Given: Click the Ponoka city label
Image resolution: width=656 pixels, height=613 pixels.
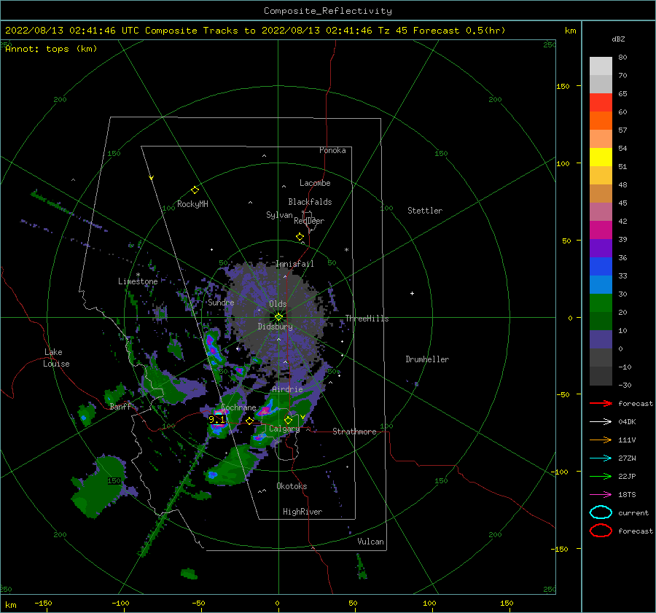Looking at the screenshot, I should 332,150.
